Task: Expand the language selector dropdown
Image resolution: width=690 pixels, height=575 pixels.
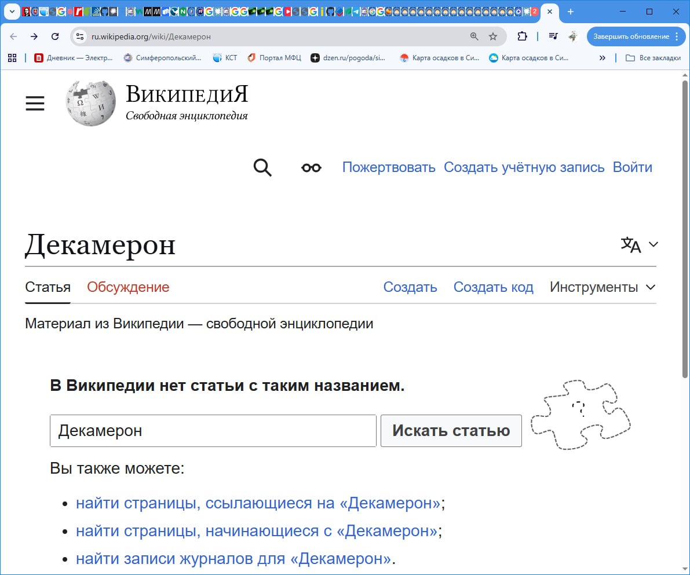Action: pos(640,245)
